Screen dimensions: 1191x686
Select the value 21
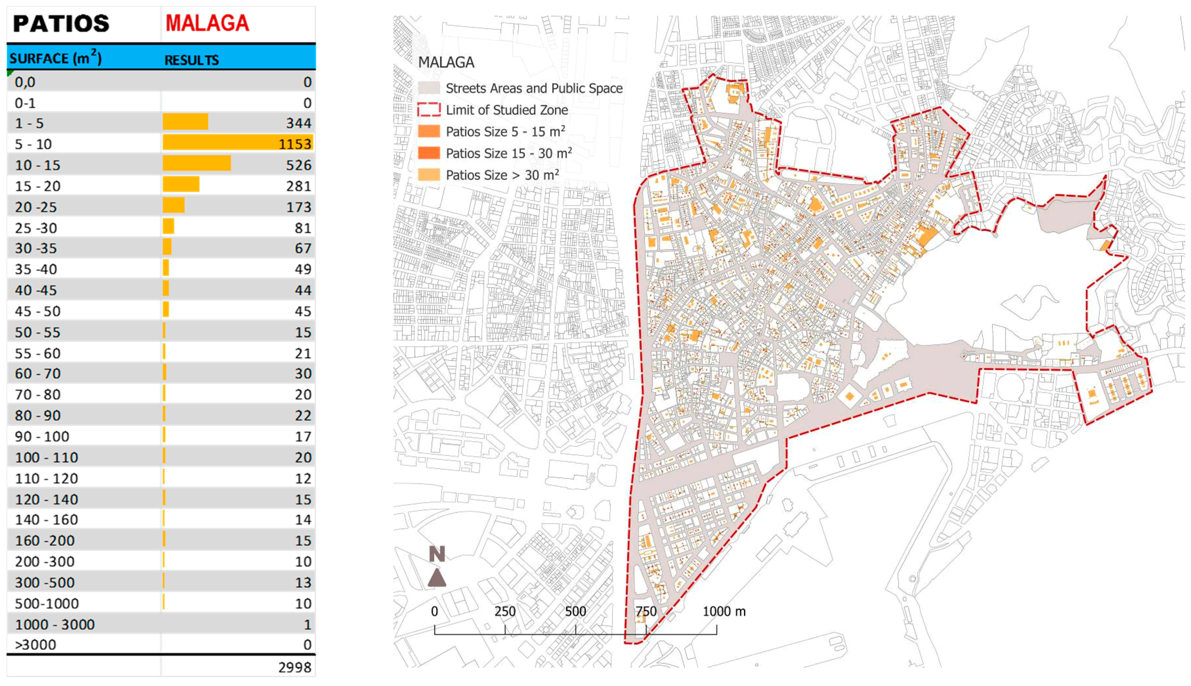click(x=303, y=353)
